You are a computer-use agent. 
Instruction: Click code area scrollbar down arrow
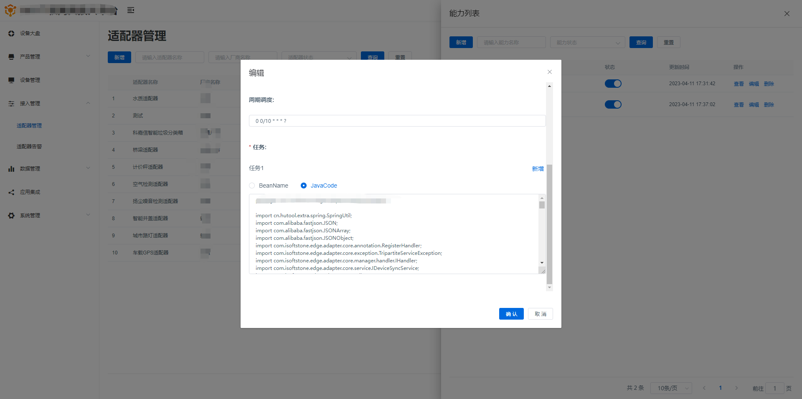point(542,263)
